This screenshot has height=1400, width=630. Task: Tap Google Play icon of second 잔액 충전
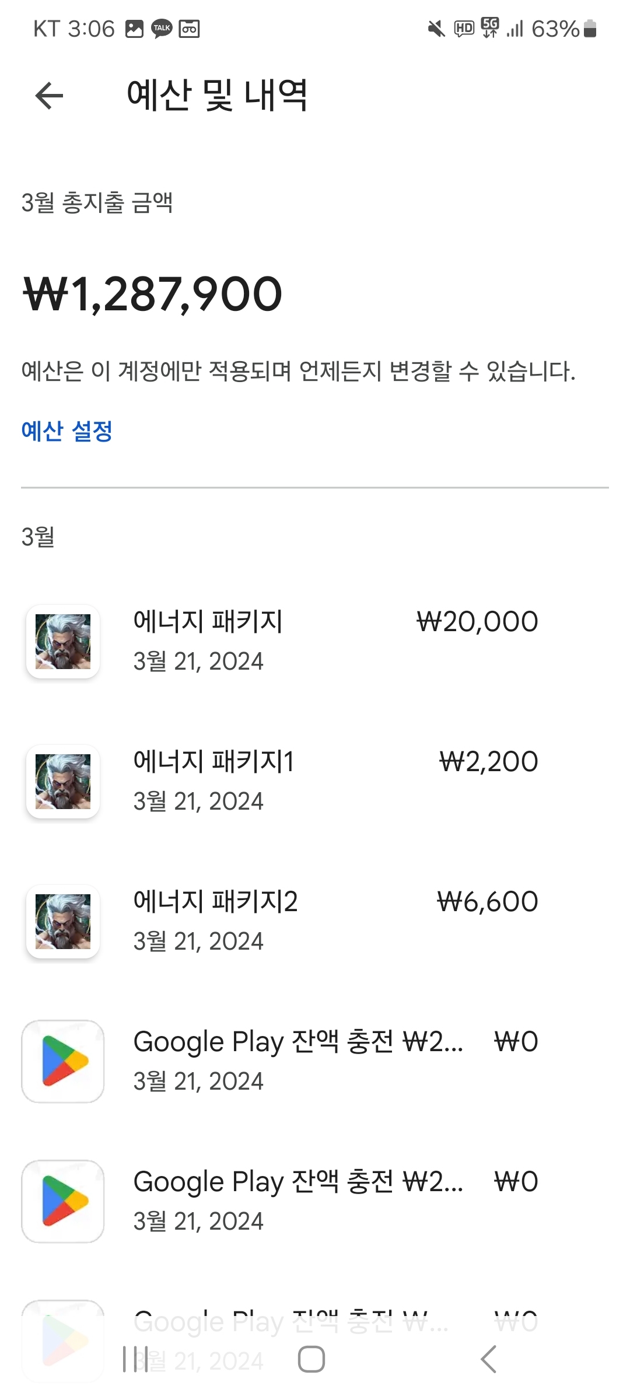click(63, 1201)
